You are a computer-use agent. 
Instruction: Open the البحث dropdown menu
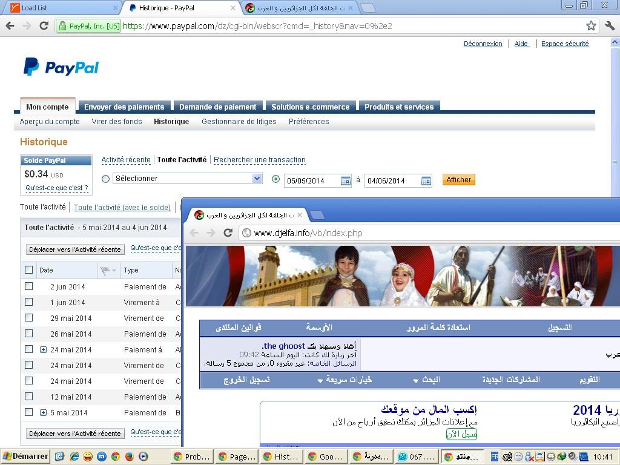(426, 380)
